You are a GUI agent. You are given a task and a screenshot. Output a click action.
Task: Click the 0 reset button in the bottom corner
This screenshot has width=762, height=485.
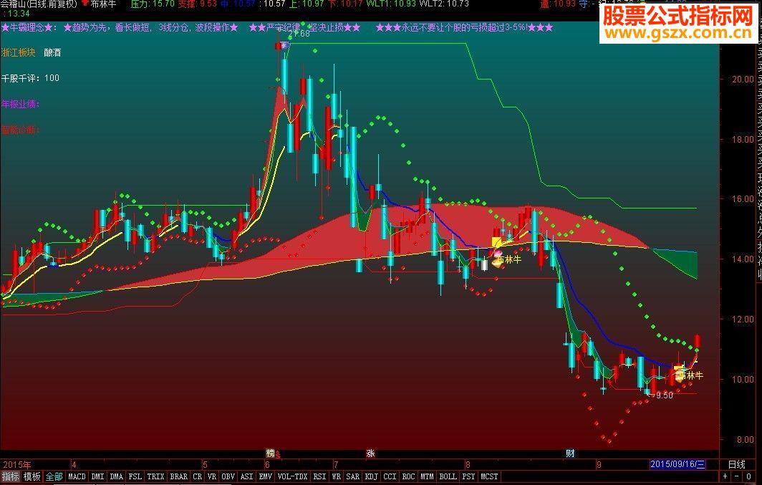pos(748,476)
